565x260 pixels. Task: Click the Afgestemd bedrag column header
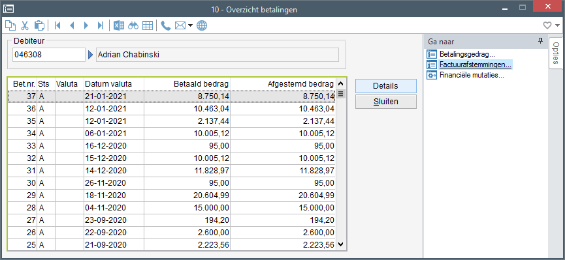283,84
